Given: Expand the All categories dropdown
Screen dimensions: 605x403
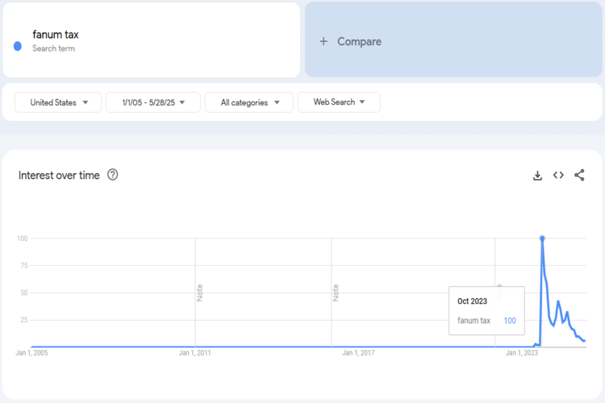Looking at the screenshot, I should pyautogui.click(x=249, y=102).
